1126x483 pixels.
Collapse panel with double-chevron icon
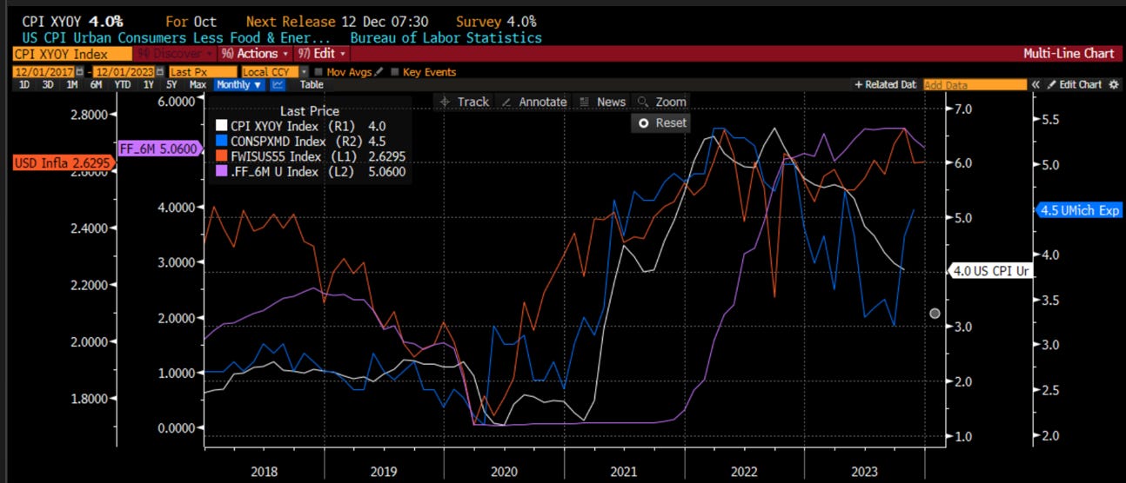pos(1036,85)
